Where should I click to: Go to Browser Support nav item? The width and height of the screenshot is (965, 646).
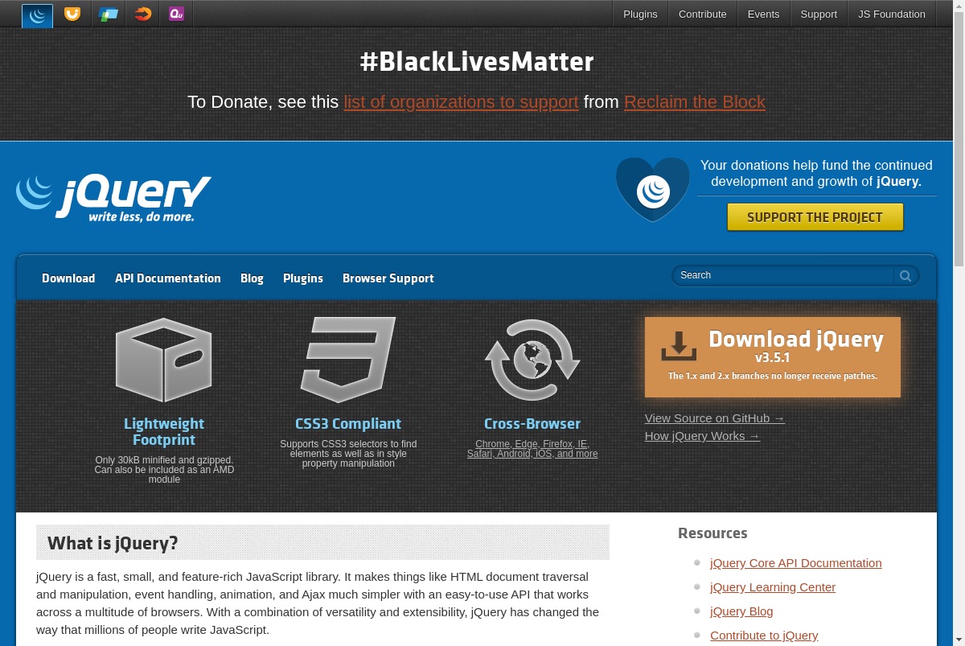point(388,278)
